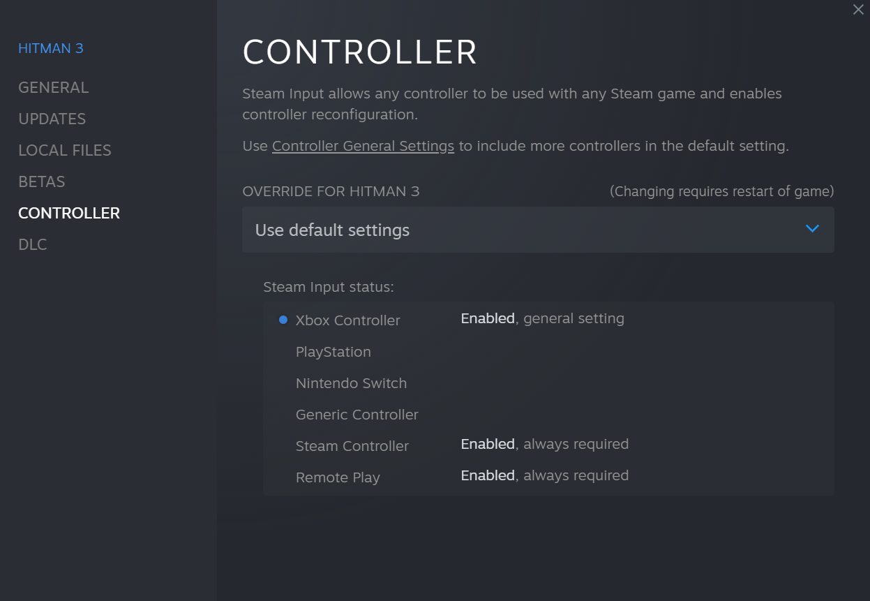
Task: Click '(Changing requires restart of game)' note
Action: (722, 191)
